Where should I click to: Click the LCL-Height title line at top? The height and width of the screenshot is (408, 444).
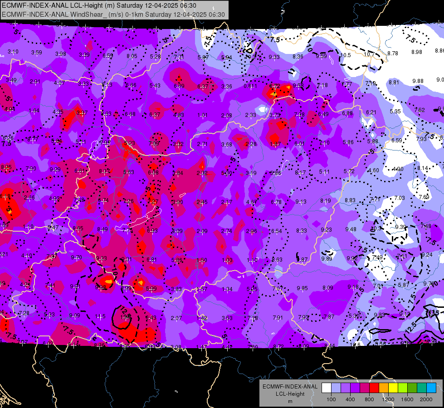(x=99, y=5)
